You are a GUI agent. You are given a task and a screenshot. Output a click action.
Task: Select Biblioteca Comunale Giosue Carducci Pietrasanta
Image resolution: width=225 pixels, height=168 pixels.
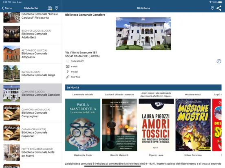pos(31,18)
